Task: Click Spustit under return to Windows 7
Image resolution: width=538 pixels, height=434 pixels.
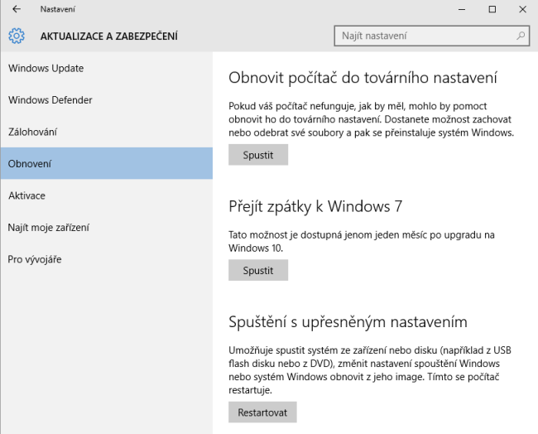Action: tap(258, 270)
